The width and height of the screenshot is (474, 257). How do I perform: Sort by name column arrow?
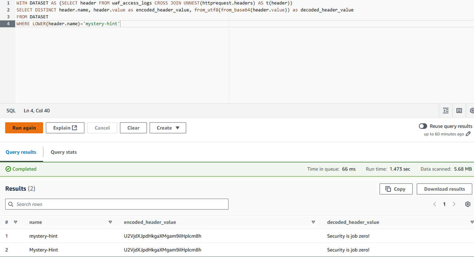click(110, 222)
